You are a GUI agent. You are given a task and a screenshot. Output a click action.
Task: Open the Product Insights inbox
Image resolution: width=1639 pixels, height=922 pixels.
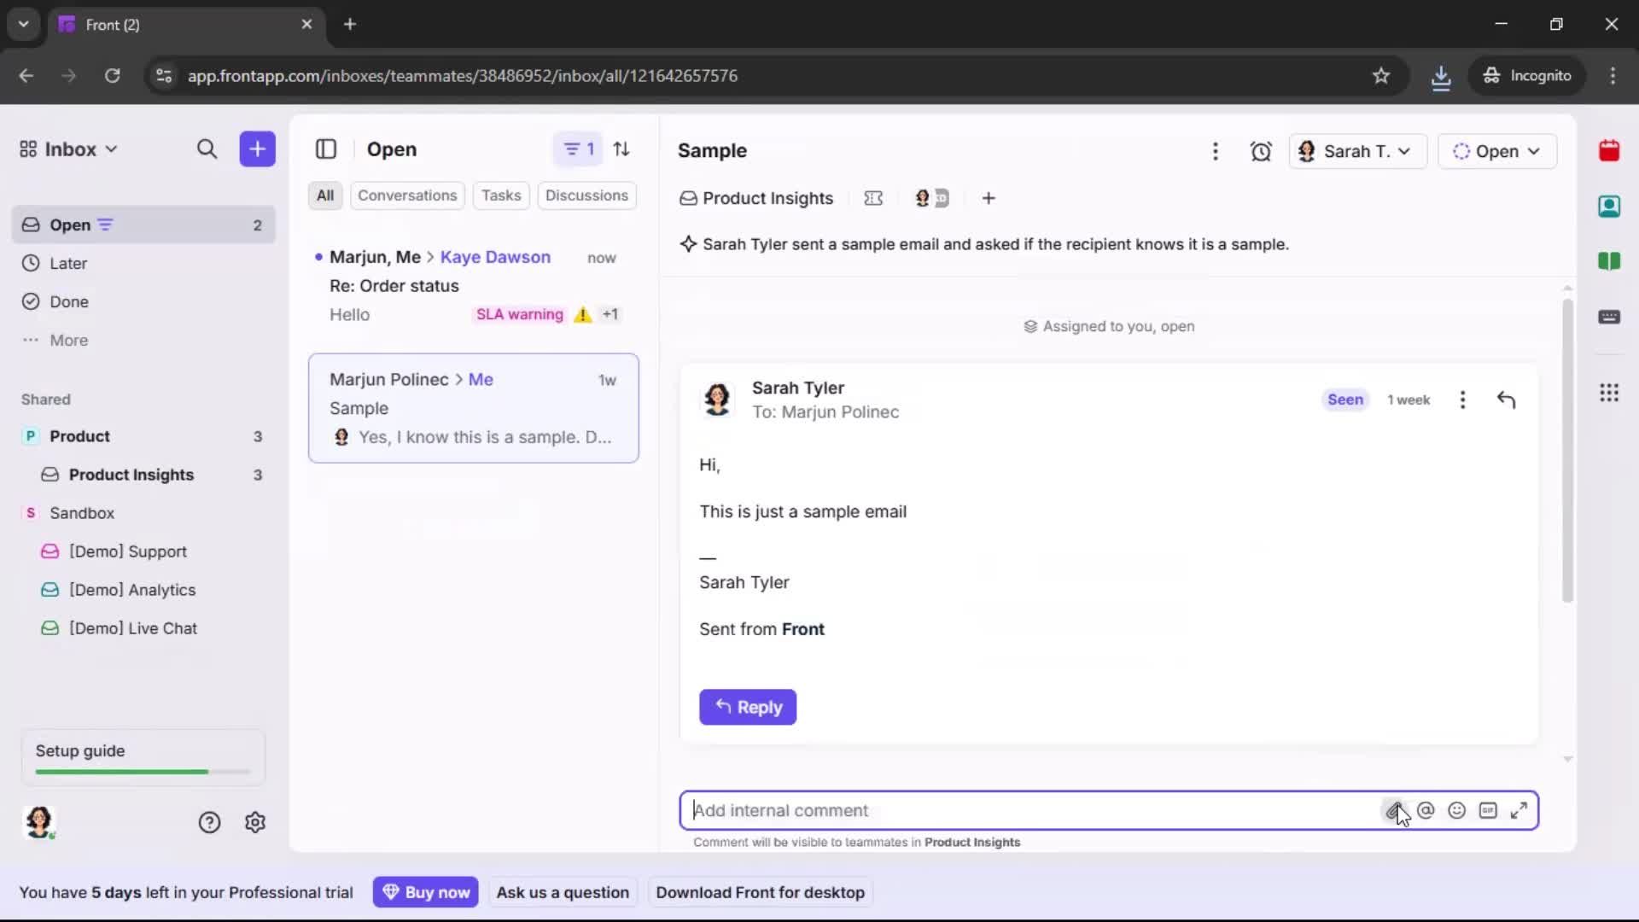132,475
